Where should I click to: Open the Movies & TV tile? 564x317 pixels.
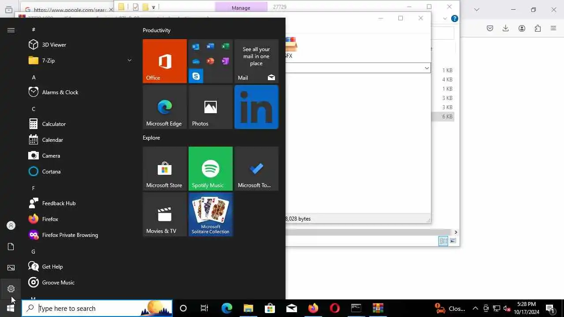[165, 214]
